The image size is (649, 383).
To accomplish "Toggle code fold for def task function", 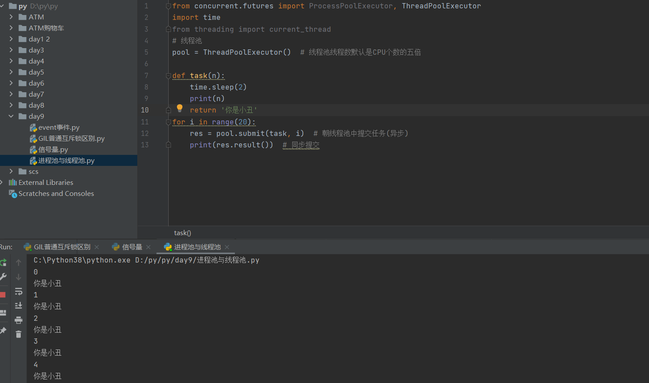I will (x=168, y=76).
